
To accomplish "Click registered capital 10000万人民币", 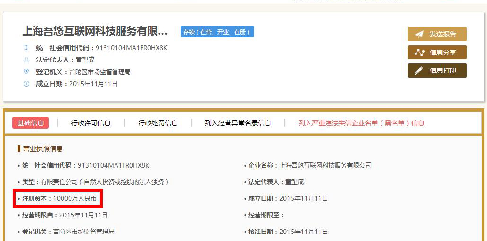I will 75,198.
